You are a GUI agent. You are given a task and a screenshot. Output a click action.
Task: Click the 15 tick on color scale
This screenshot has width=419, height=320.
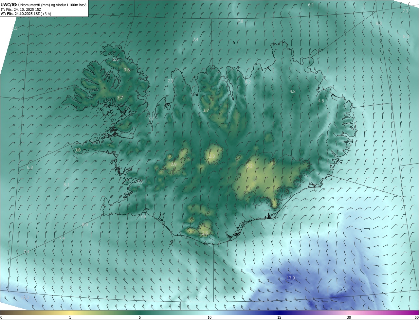tap(279, 317)
